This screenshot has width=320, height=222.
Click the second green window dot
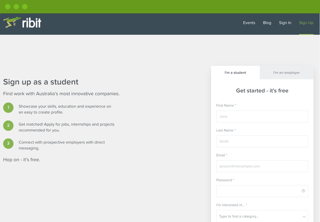point(16,7)
